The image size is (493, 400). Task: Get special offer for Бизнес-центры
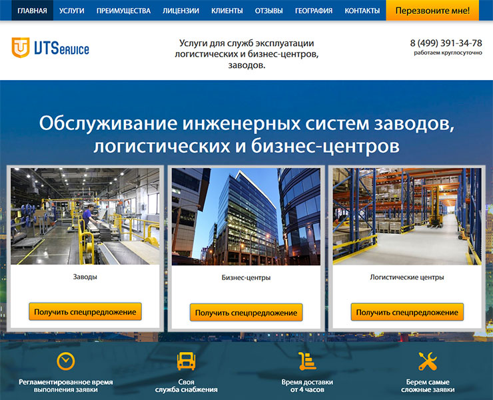[246, 313]
